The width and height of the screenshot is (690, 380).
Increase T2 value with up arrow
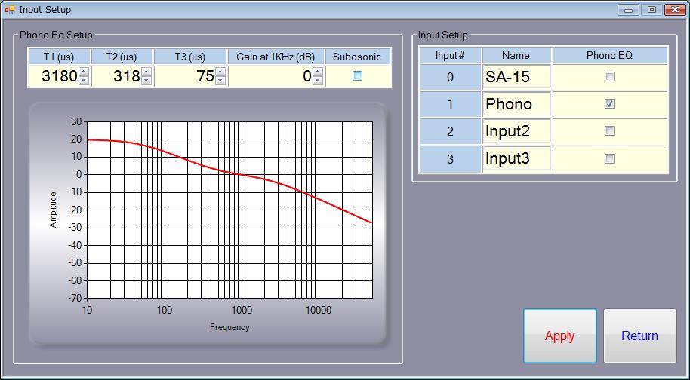pyautogui.click(x=146, y=72)
